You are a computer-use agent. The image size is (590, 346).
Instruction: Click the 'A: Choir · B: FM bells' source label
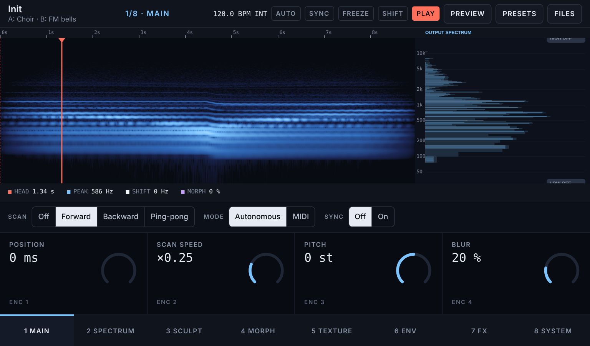coord(42,19)
